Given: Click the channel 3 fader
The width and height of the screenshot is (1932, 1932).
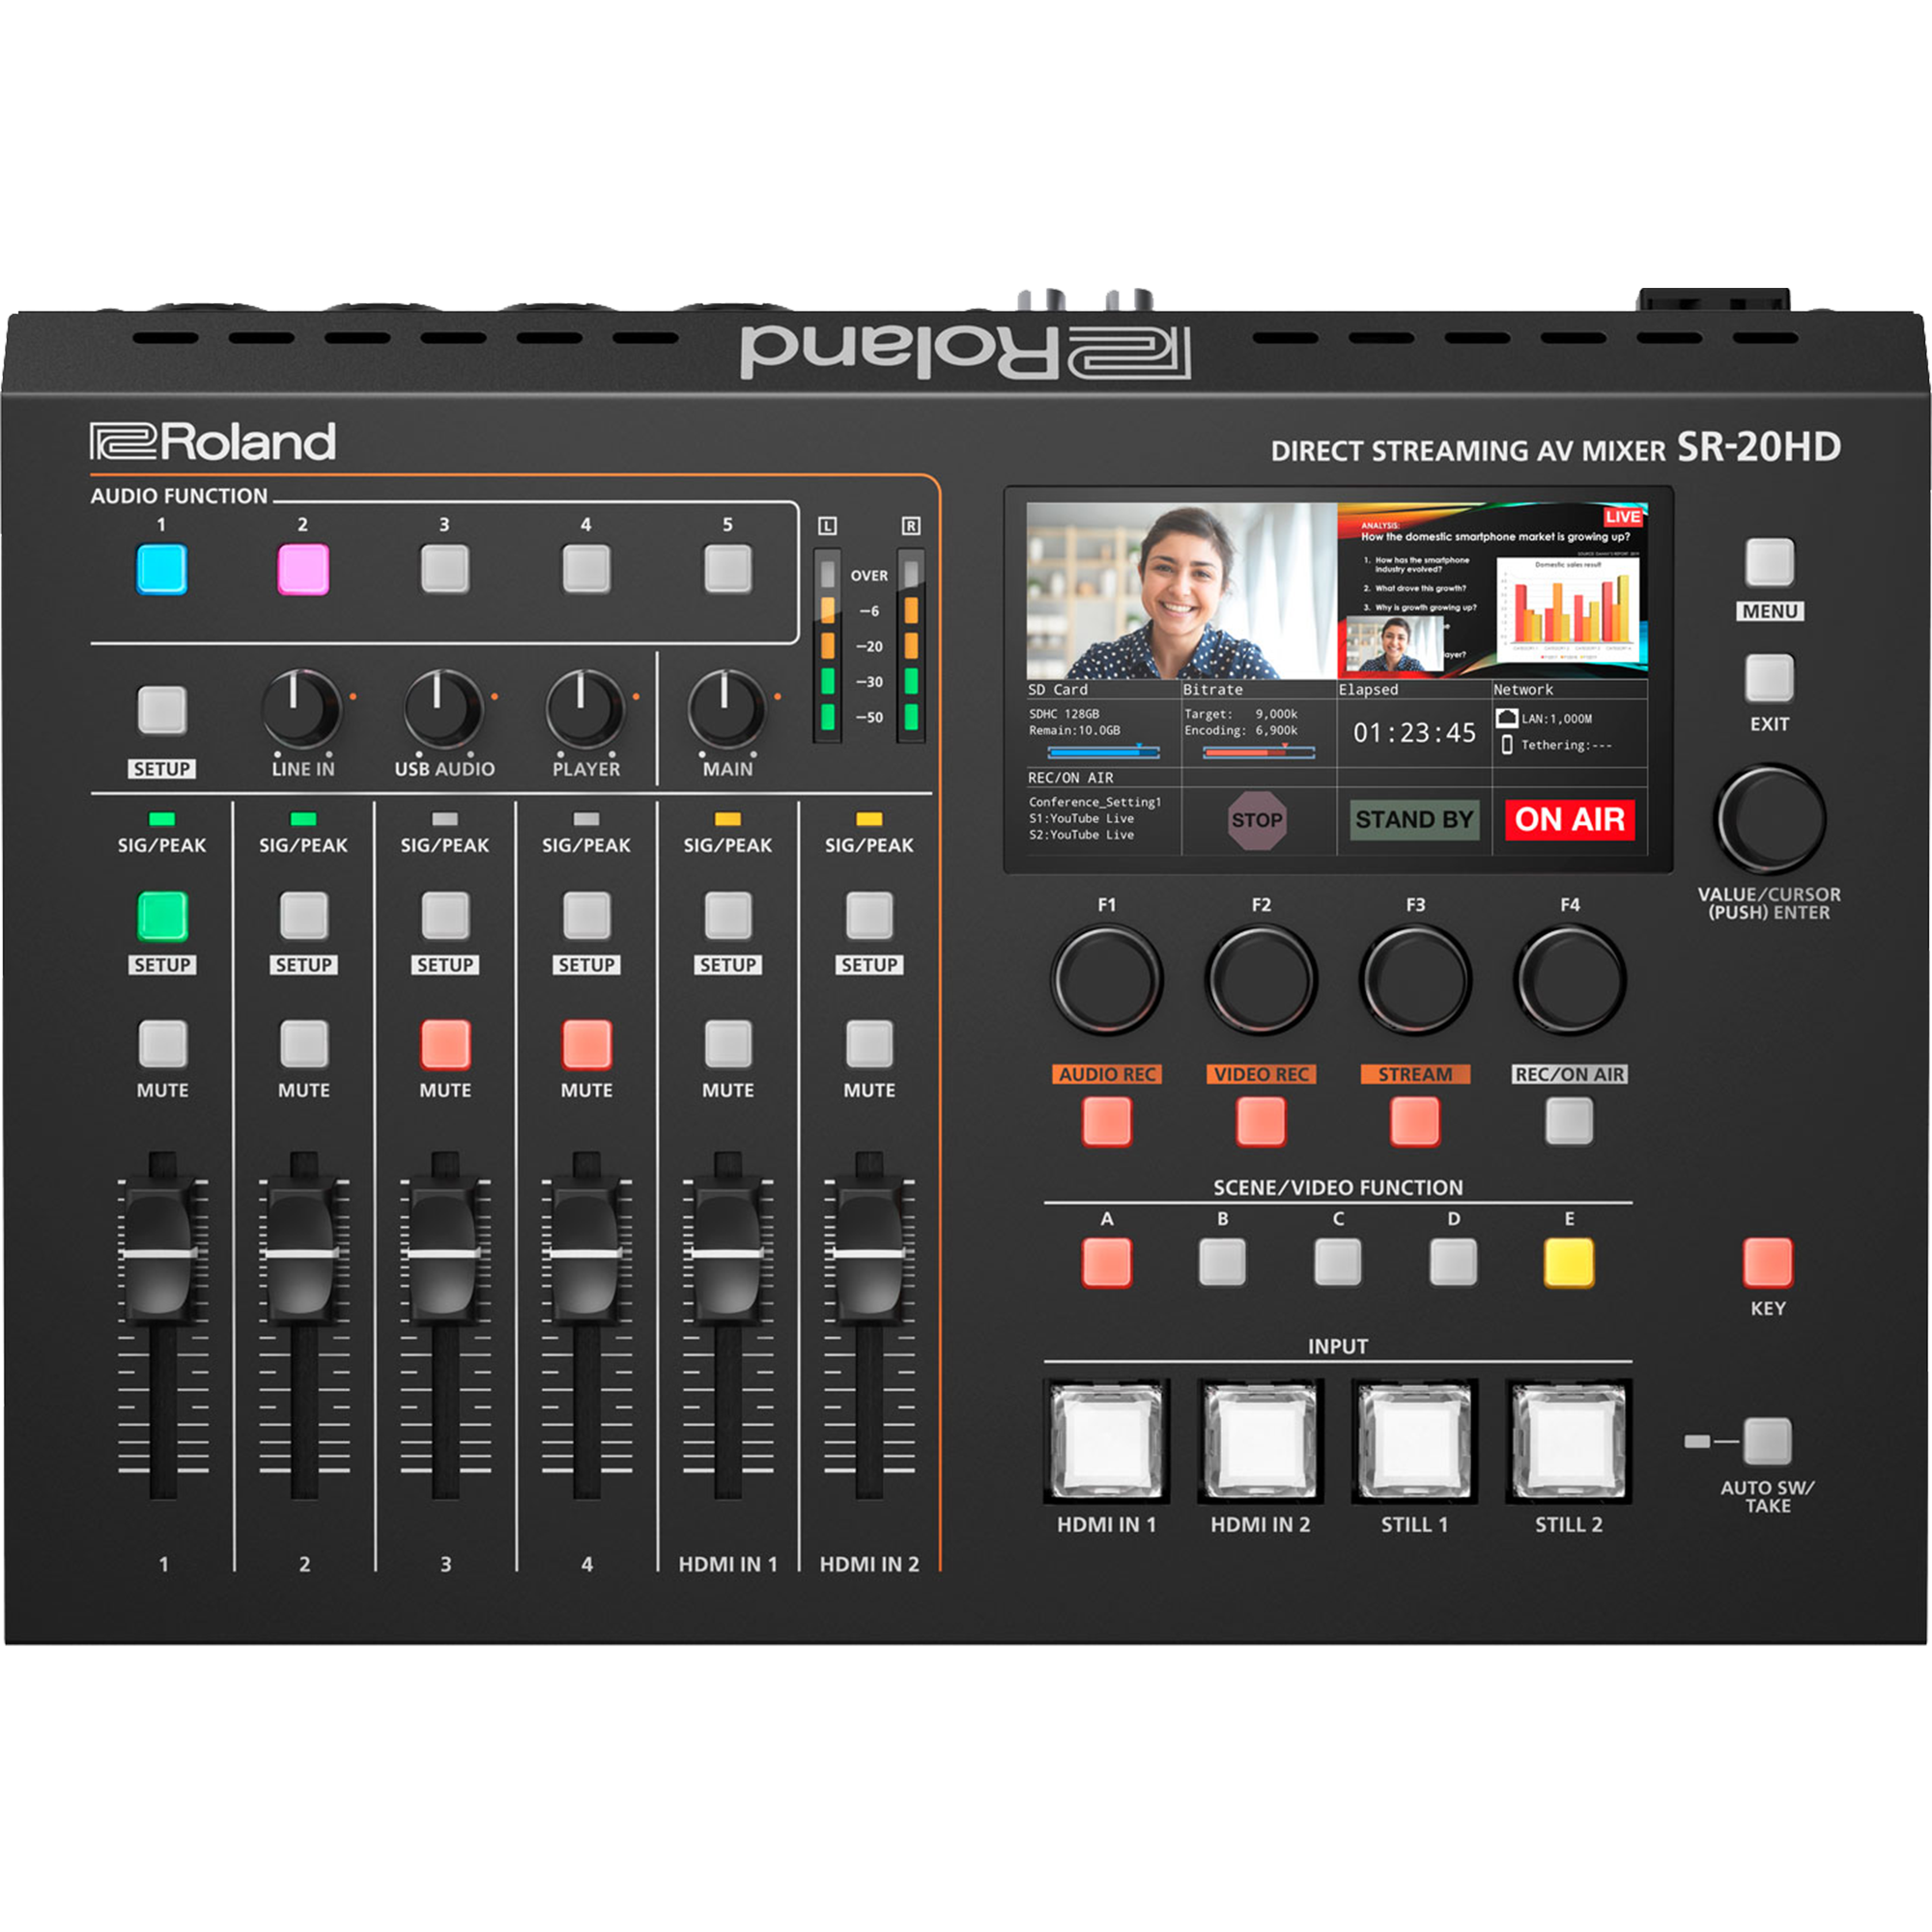Looking at the screenshot, I should coord(445,1252).
